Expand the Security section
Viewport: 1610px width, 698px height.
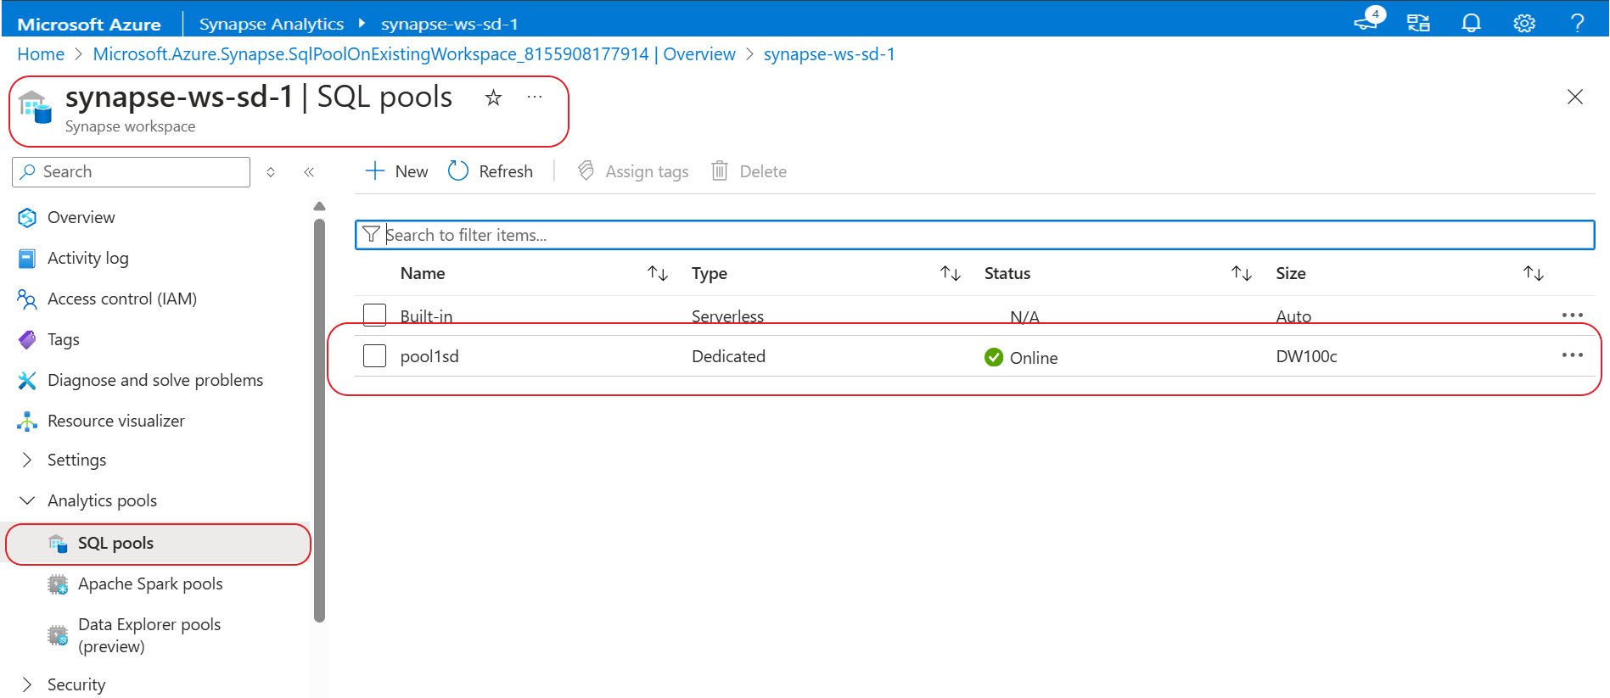point(27,684)
